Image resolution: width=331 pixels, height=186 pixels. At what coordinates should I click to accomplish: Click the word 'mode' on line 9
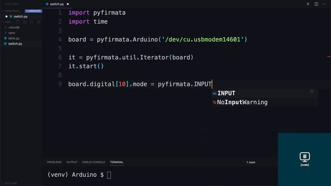140,84
